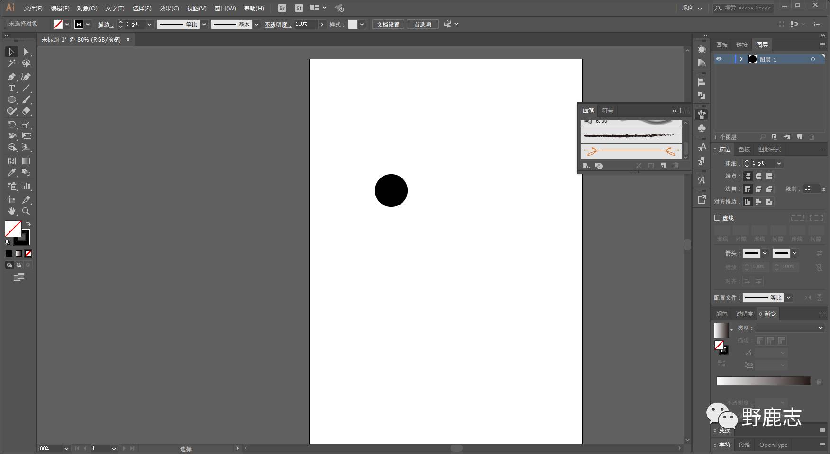Select the Magic Wand tool
This screenshot has height=454, width=830.
[11, 63]
